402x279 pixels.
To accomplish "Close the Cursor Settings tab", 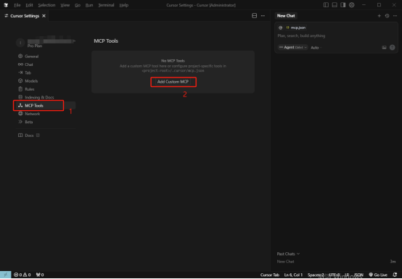I will coord(44,16).
